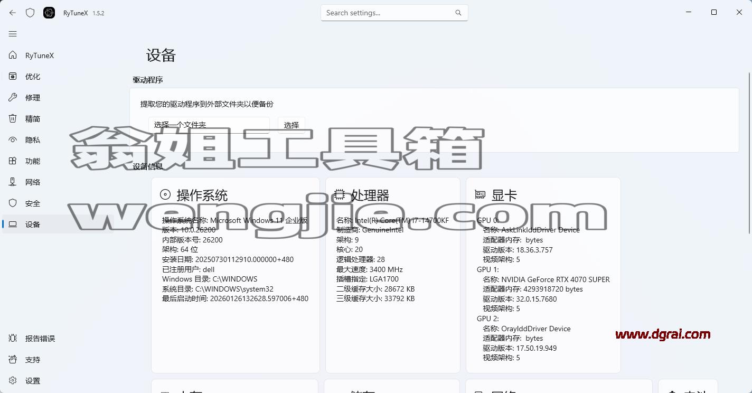
Task: Click the text 架构: 64 位
Action: click(x=180, y=249)
